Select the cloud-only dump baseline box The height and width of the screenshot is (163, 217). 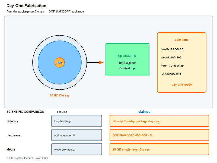click(x=77, y=149)
